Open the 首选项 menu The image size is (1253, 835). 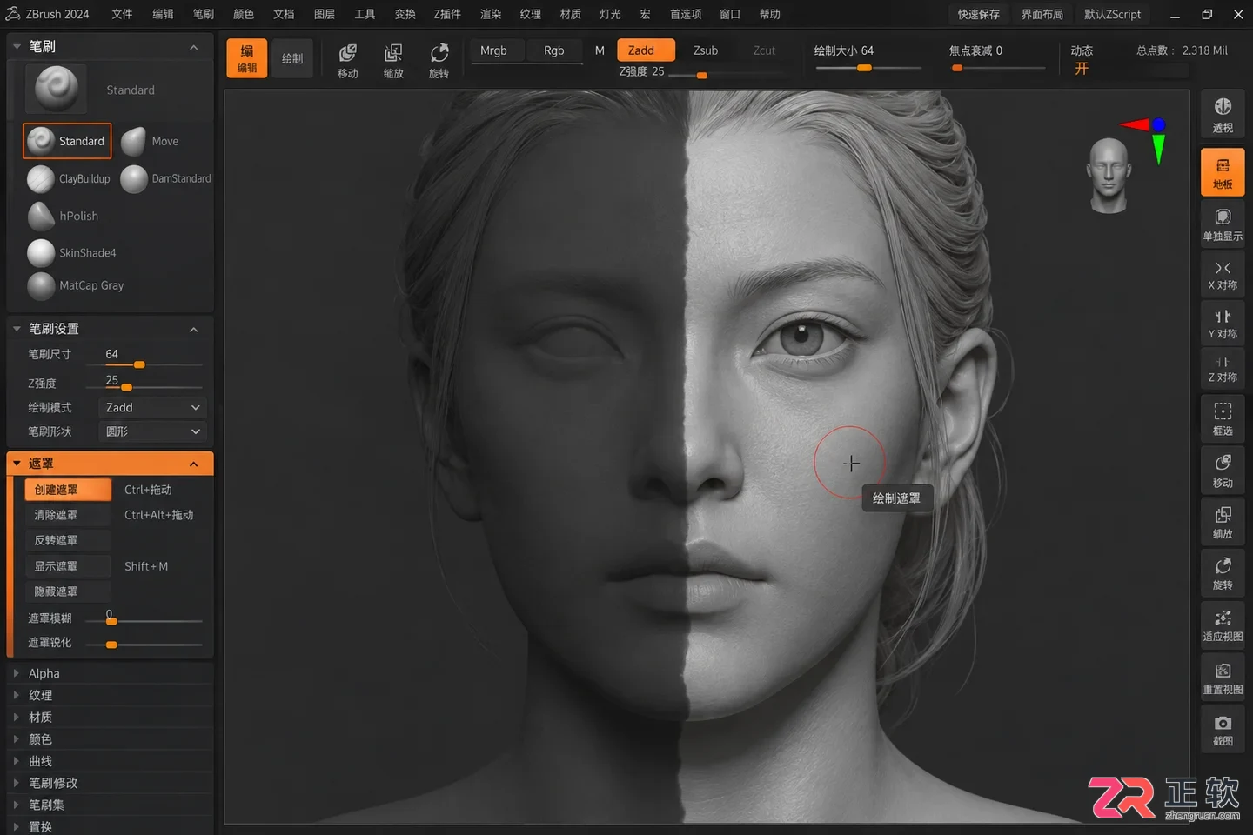click(686, 14)
